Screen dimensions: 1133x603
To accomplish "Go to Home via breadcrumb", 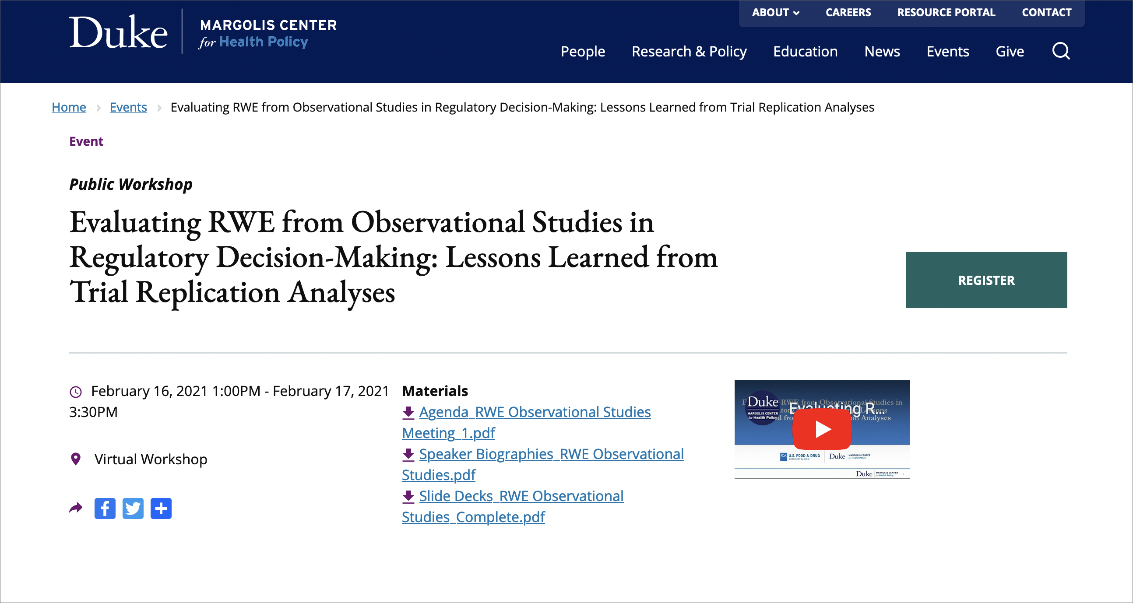I will [x=69, y=107].
